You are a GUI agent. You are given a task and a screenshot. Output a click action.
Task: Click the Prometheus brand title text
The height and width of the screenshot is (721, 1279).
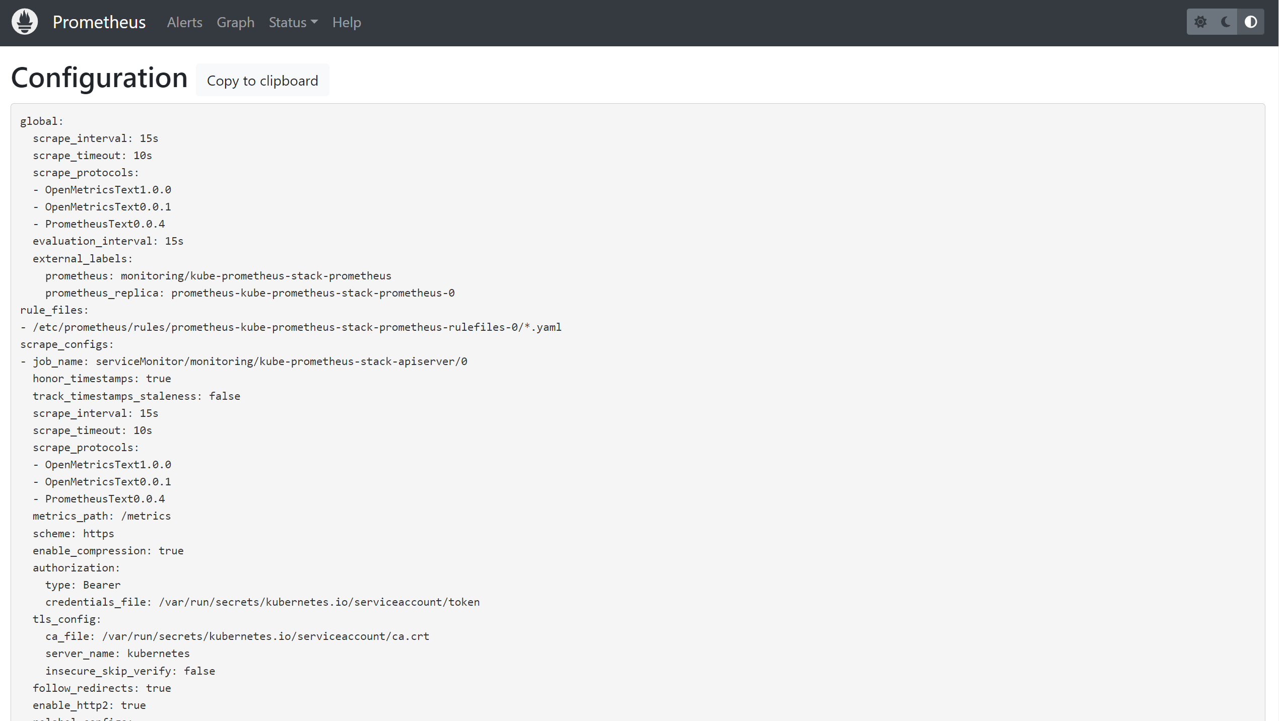pos(99,22)
